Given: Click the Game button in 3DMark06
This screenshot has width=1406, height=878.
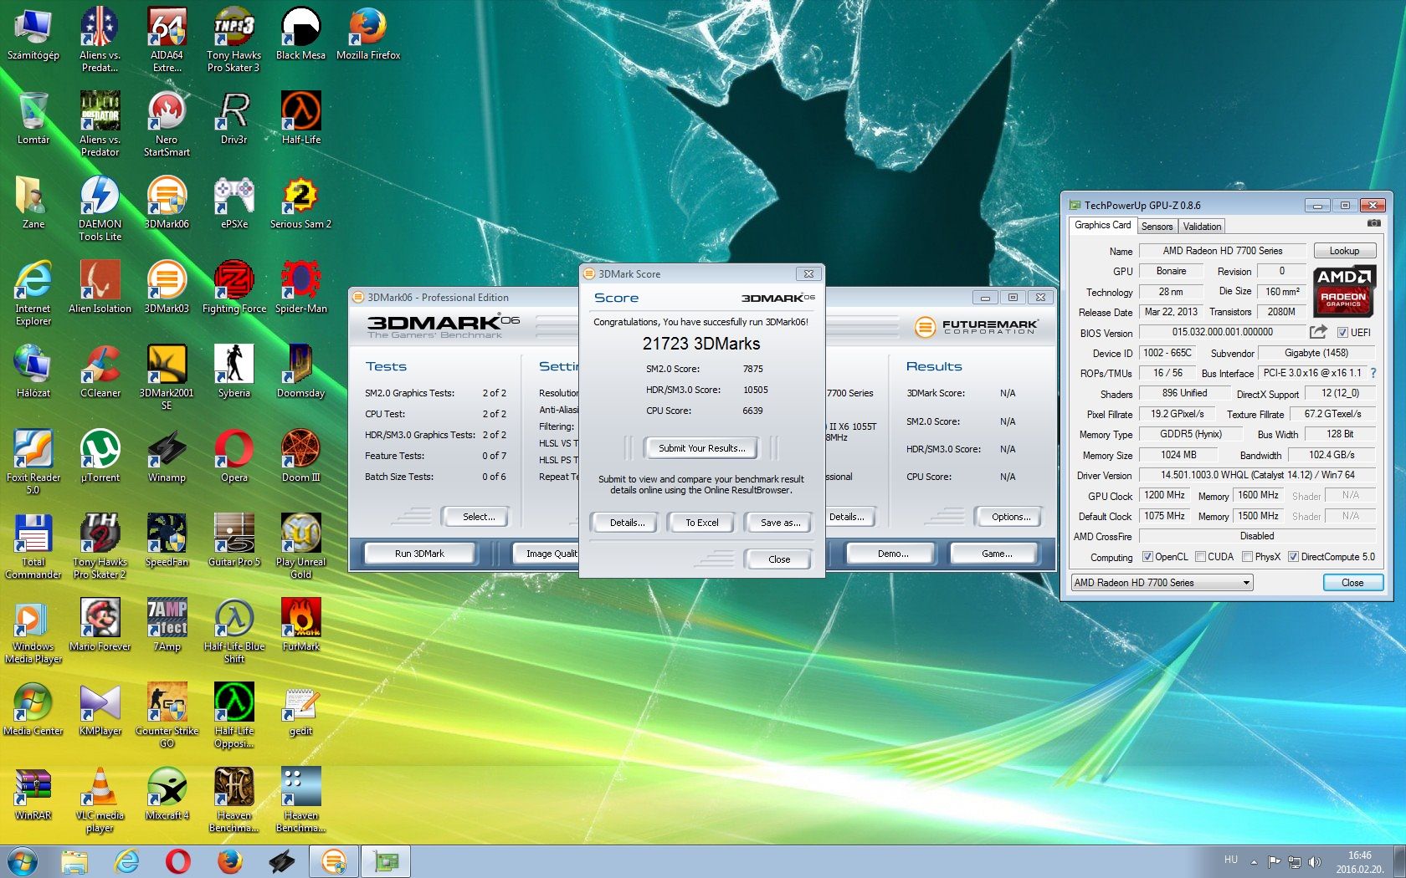Looking at the screenshot, I should (996, 554).
